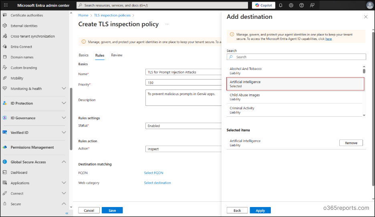
Task: Open the app launcher waffle icon
Action: point(6,5)
